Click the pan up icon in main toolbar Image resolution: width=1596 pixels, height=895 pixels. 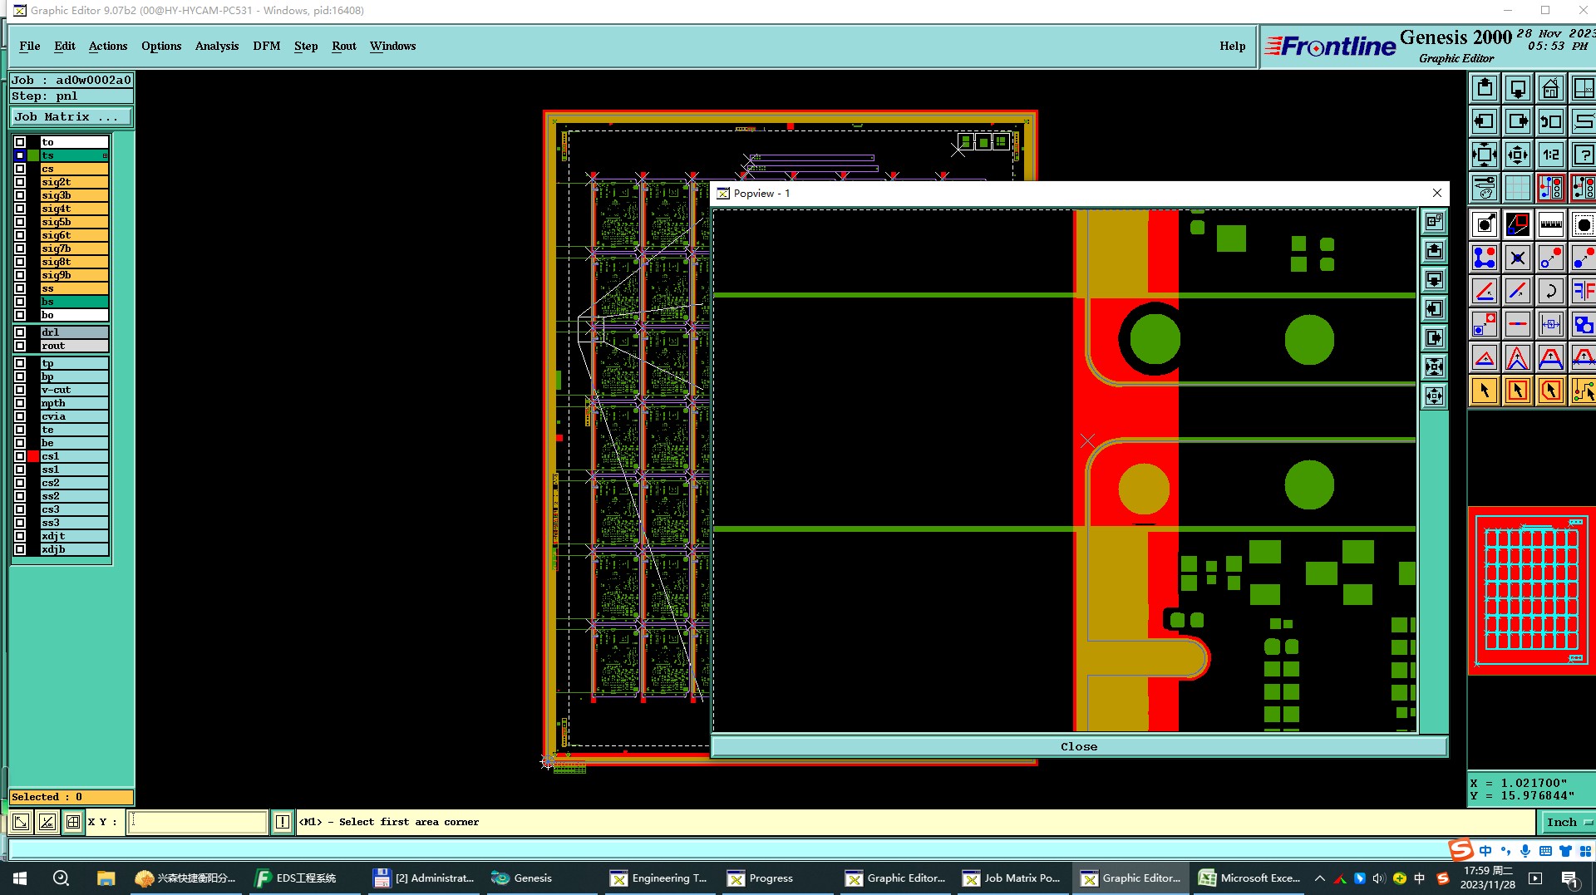coord(1485,88)
